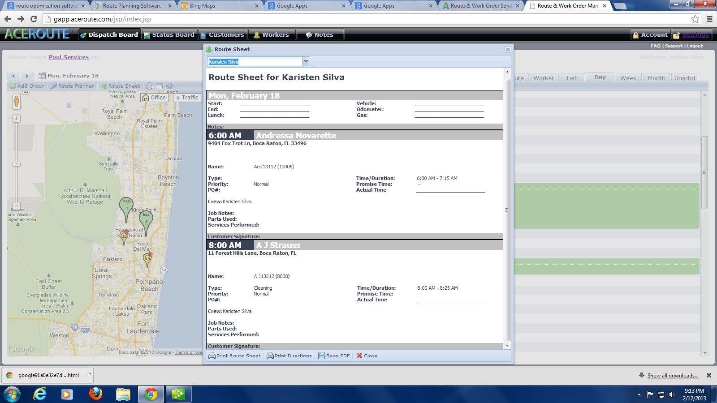This screenshot has height=403, width=717.
Task: Click Add Order in dispatch toolbar
Action: 27,86
